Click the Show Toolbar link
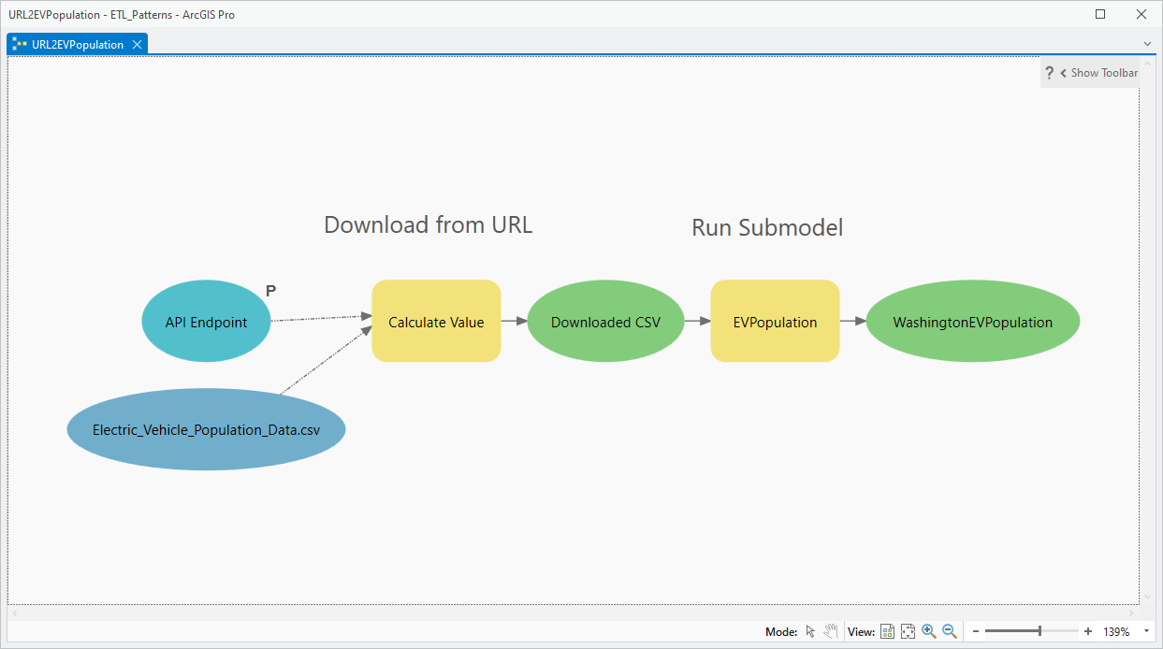 [x=1104, y=73]
